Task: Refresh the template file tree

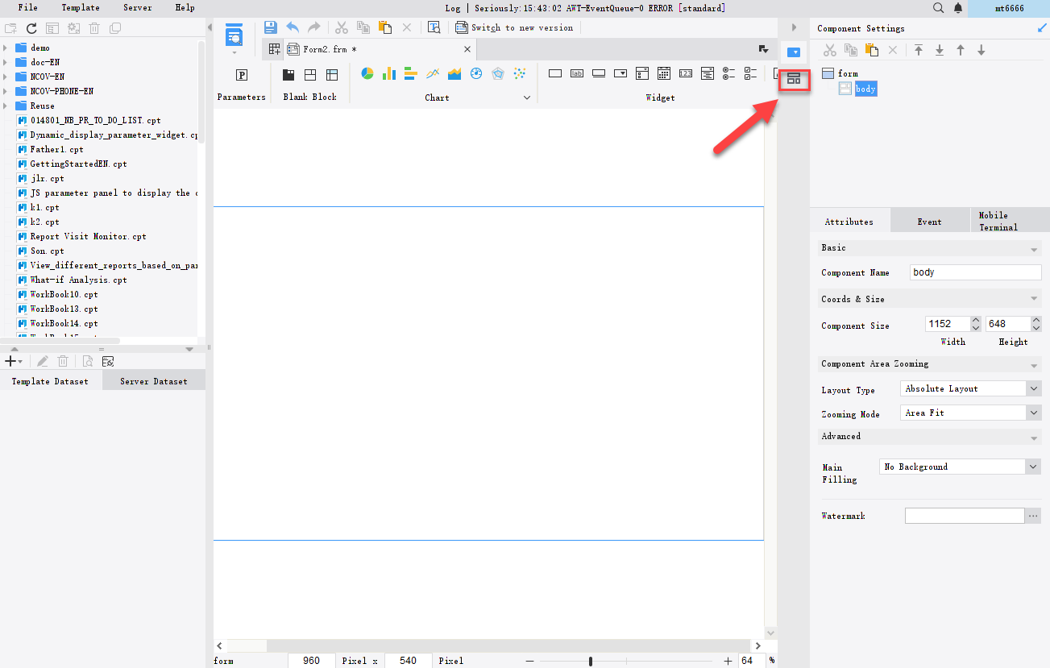Action: pyautogui.click(x=32, y=28)
